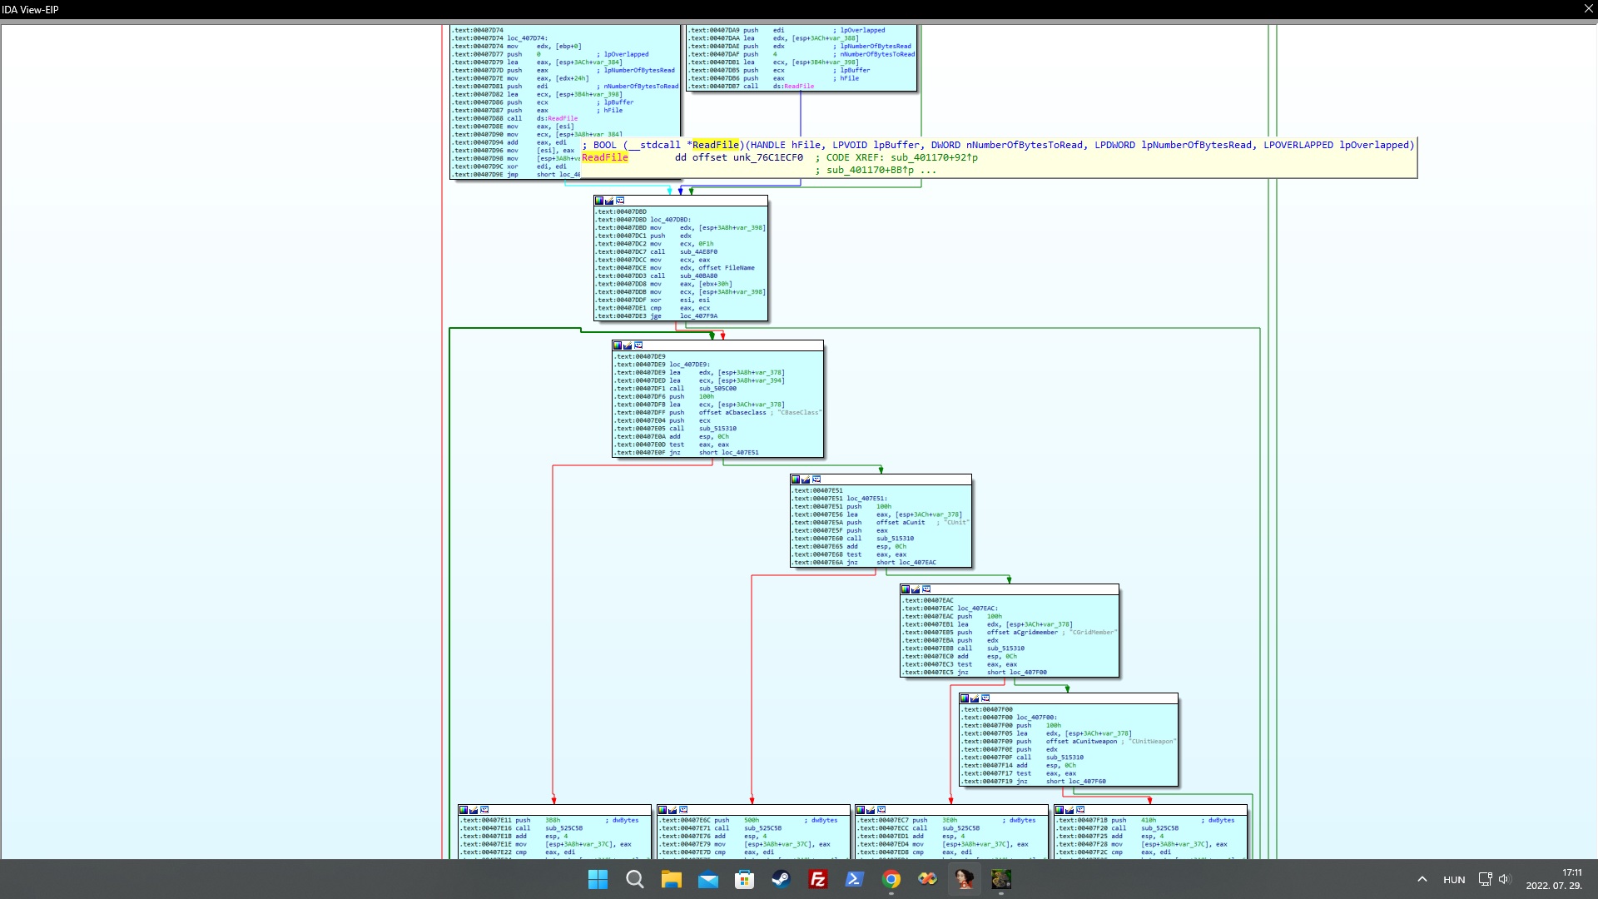1598x899 pixels.
Task: Open FileZilla from the taskbar
Action: tap(817, 879)
